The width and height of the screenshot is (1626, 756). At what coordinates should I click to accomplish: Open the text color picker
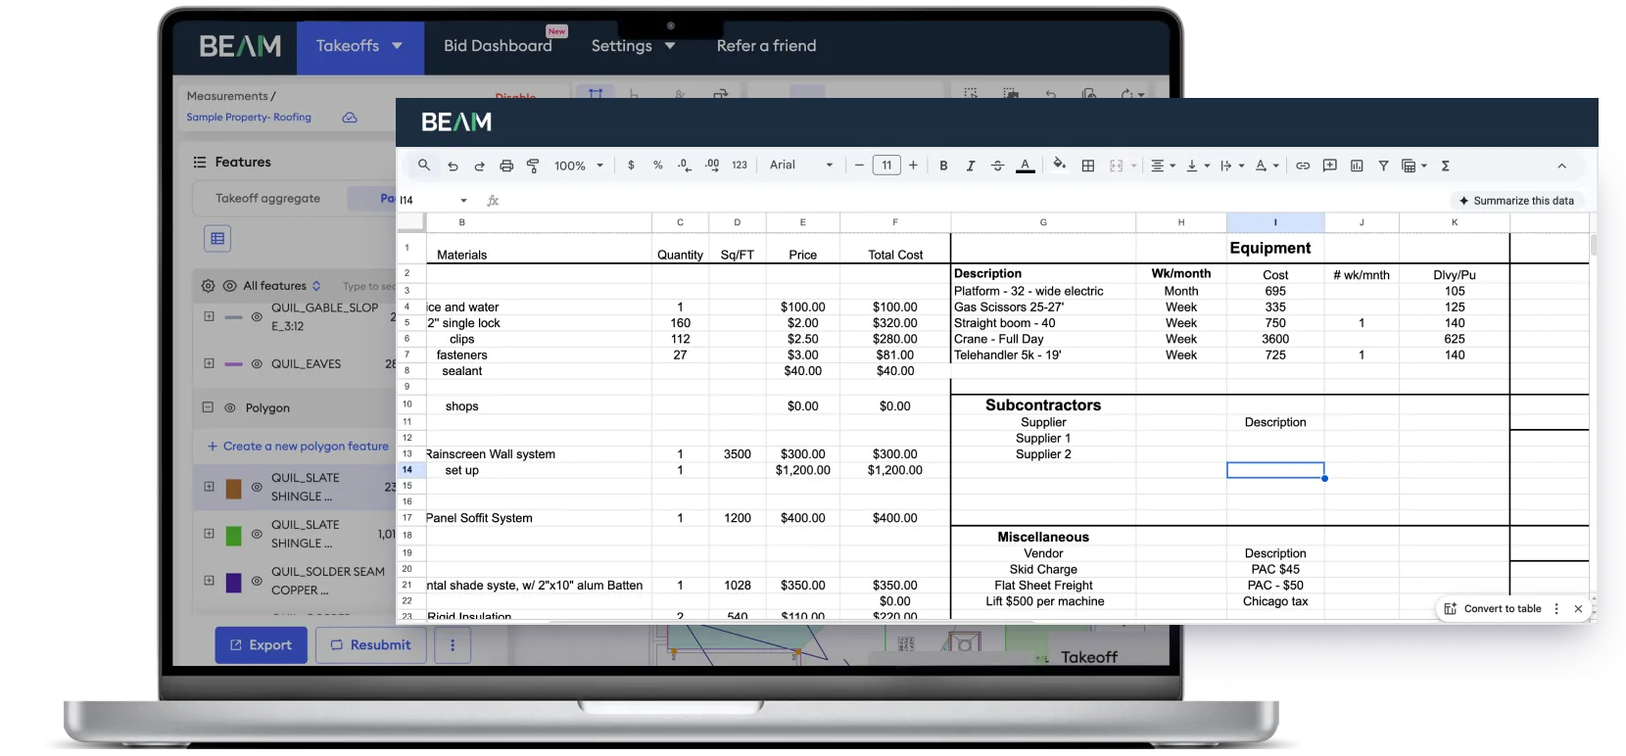[x=1025, y=165]
